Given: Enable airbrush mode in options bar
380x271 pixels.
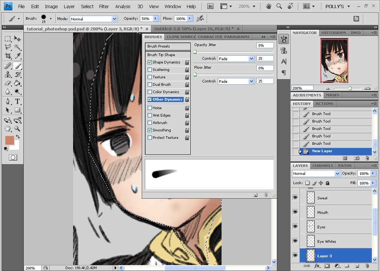Looking at the screenshot, I should point(200,19).
